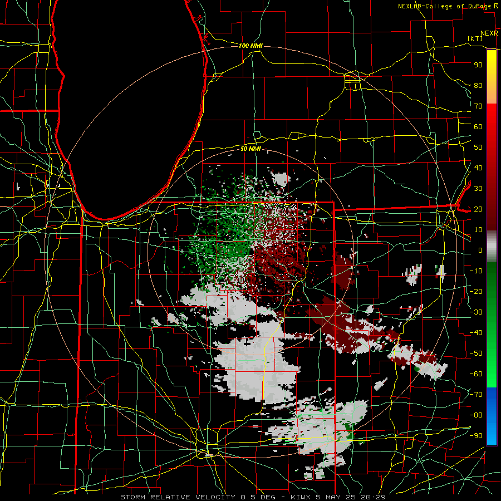Click the -30 scale value

(x=476, y=312)
